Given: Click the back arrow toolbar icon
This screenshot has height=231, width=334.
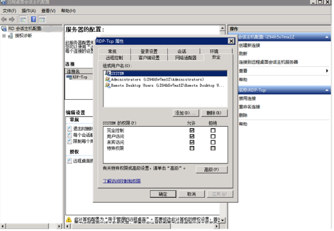Looking at the screenshot, I should [x=4, y=19].
